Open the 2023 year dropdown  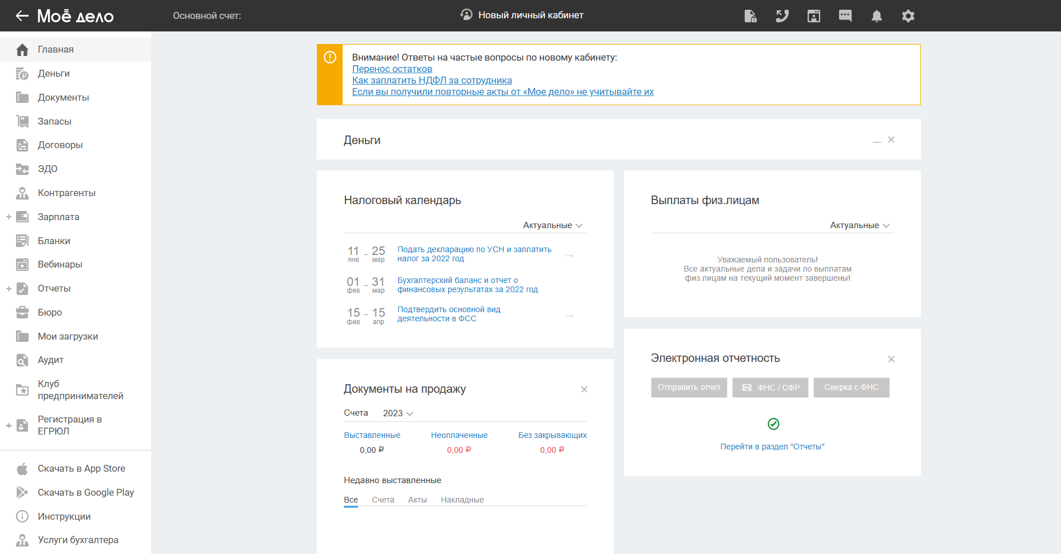click(x=398, y=413)
